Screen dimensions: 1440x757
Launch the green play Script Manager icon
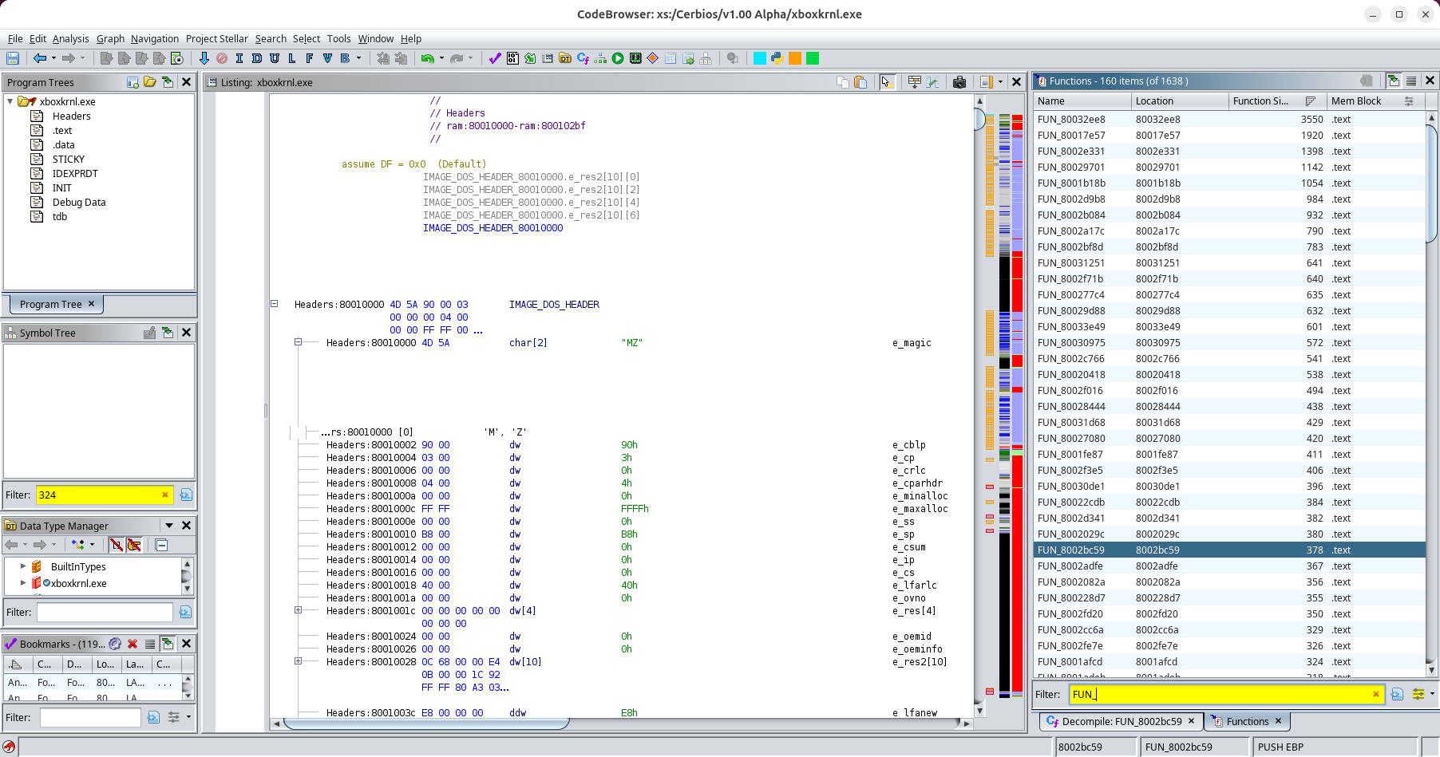click(618, 58)
